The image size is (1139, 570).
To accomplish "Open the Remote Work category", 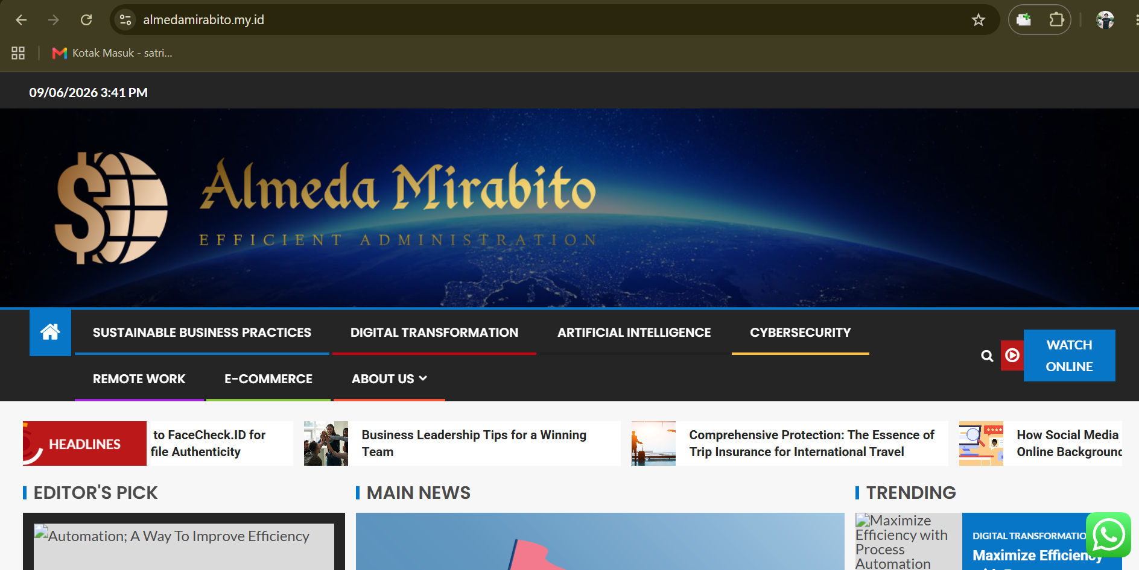I will click(x=139, y=378).
